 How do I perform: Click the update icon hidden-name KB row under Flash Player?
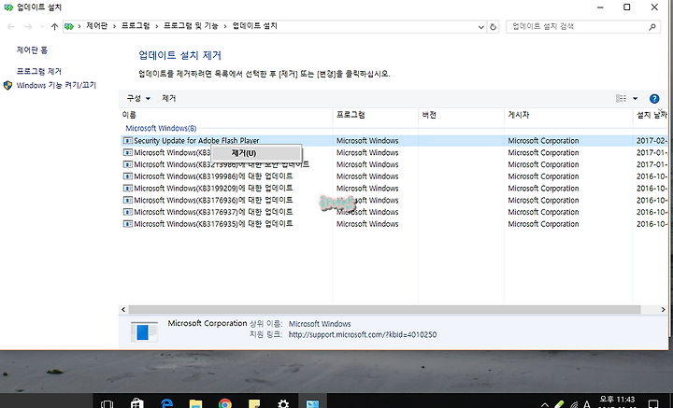point(128,152)
